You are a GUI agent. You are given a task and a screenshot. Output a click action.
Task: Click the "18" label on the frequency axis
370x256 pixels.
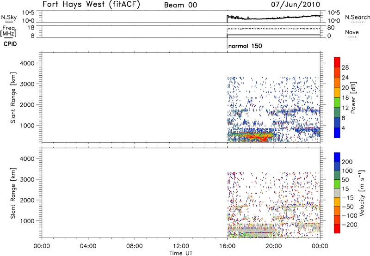click(31, 28)
